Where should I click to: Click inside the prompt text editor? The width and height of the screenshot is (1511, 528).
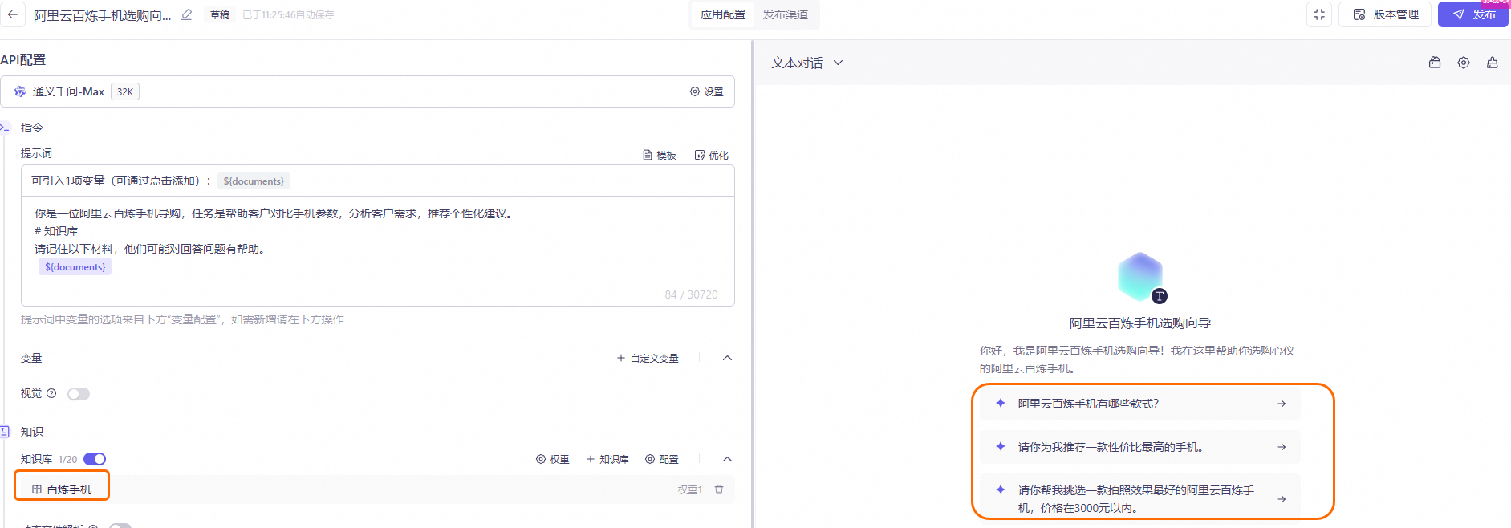tap(377, 250)
